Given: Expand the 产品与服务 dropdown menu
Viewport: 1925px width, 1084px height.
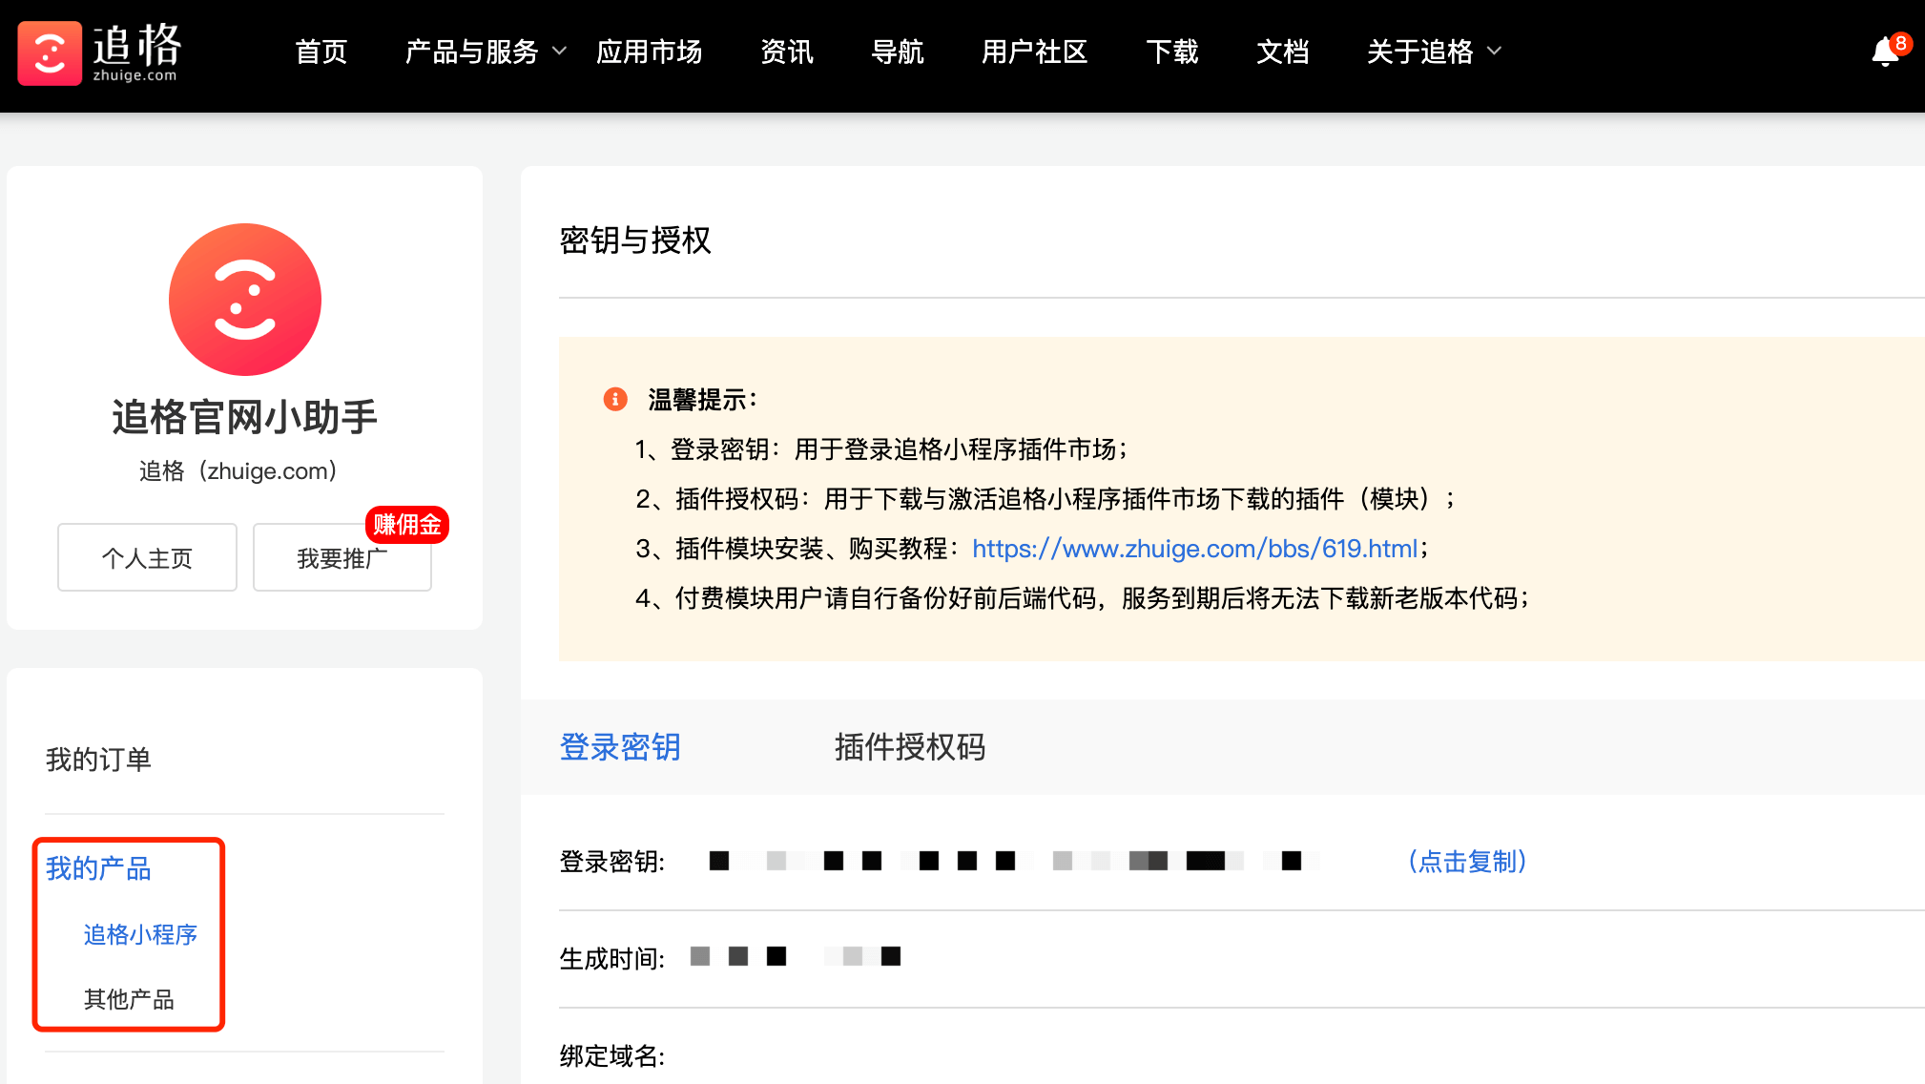Looking at the screenshot, I should click(x=486, y=52).
